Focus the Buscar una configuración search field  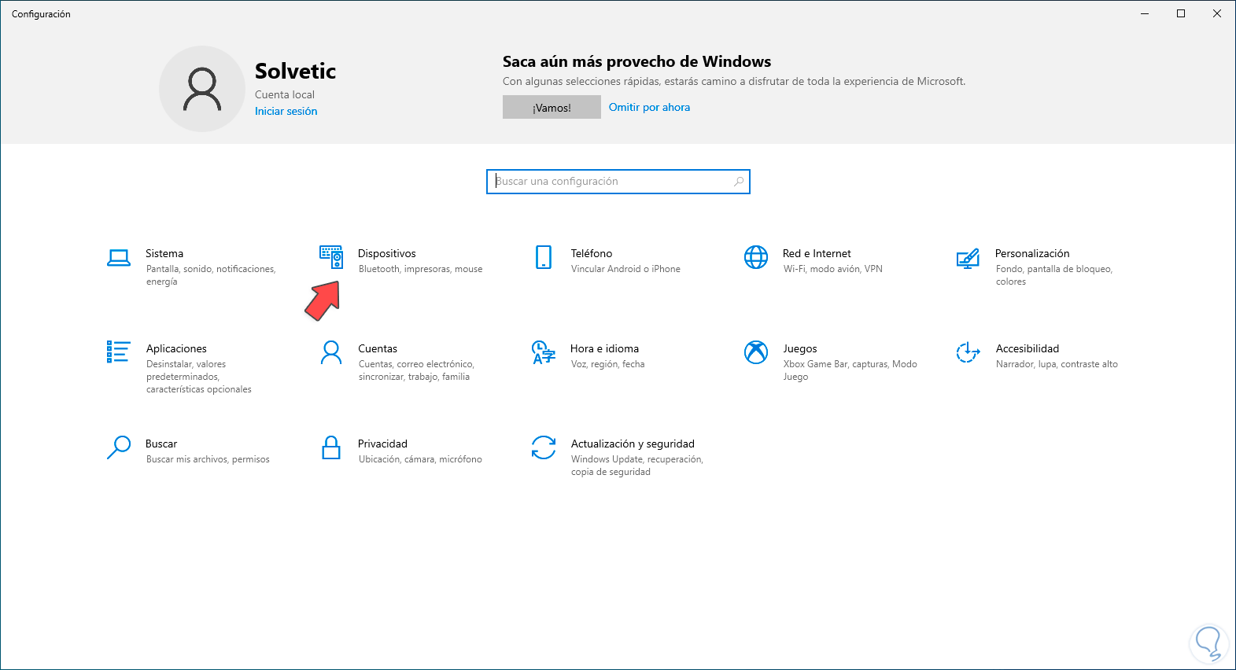pos(610,182)
